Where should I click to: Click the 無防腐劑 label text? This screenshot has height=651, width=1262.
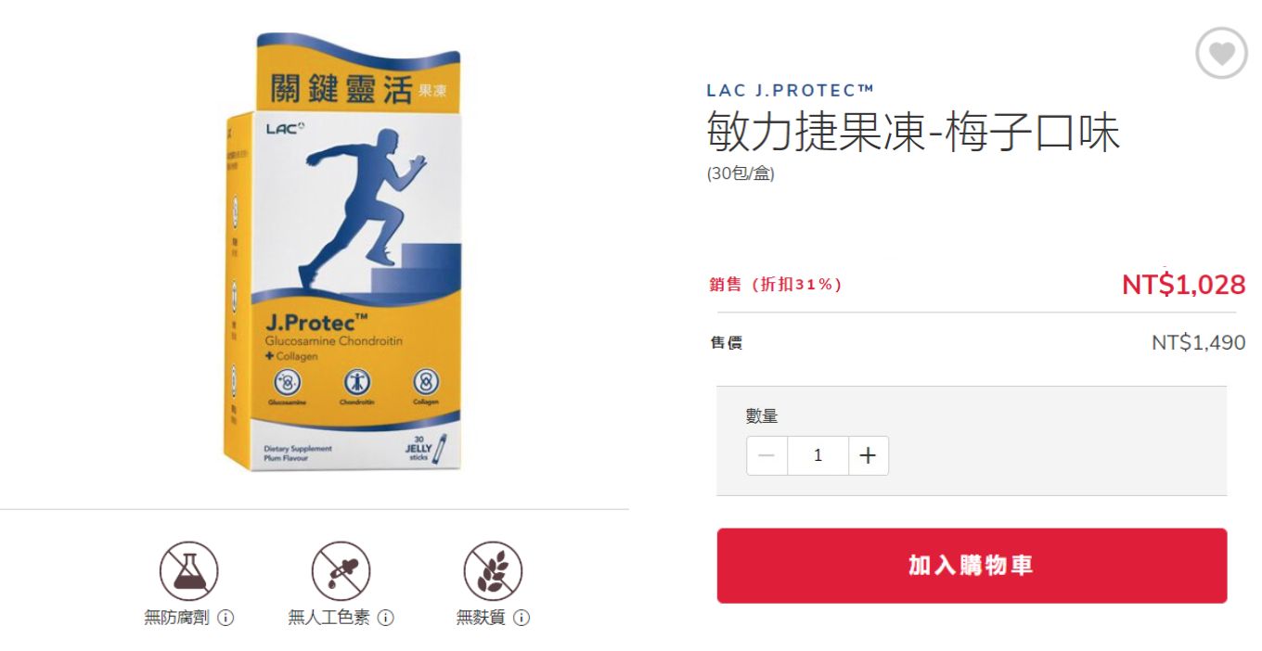click(176, 618)
